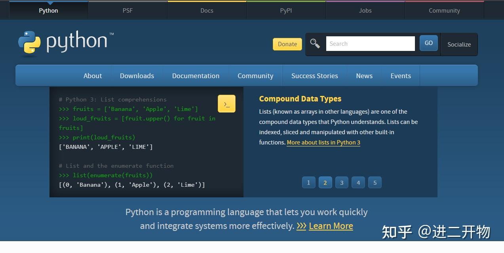Click the GO search button
This screenshot has height=253, width=504.
[x=428, y=43]
